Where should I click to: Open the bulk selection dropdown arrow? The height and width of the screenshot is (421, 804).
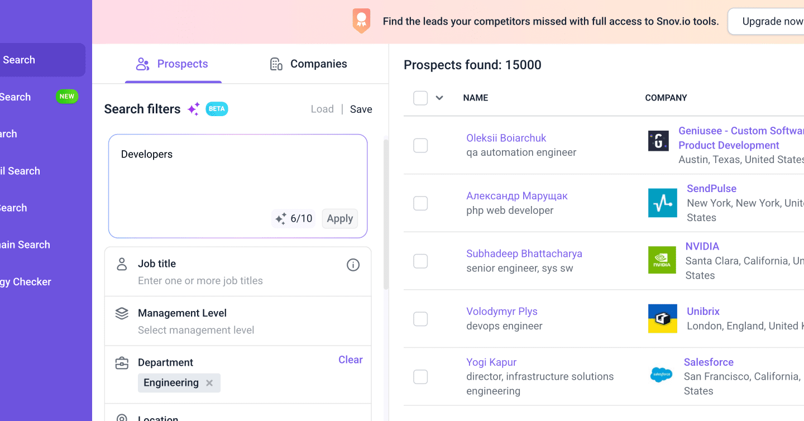pyautogui.click(x=439, y=98)
